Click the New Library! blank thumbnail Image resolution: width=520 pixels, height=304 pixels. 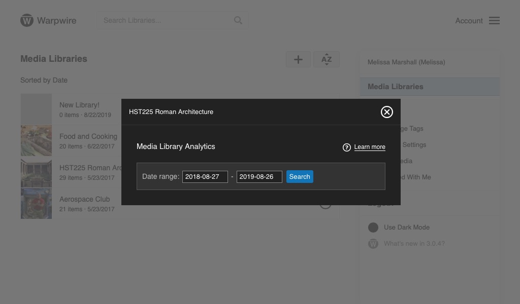point(36,109)
